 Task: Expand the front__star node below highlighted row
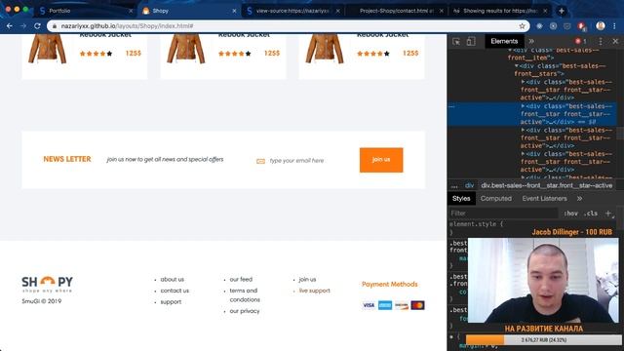pos(523,130)
